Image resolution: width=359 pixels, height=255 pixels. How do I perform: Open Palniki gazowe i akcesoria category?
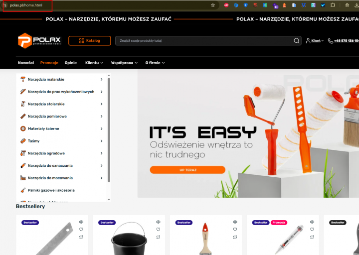(51, 190)
